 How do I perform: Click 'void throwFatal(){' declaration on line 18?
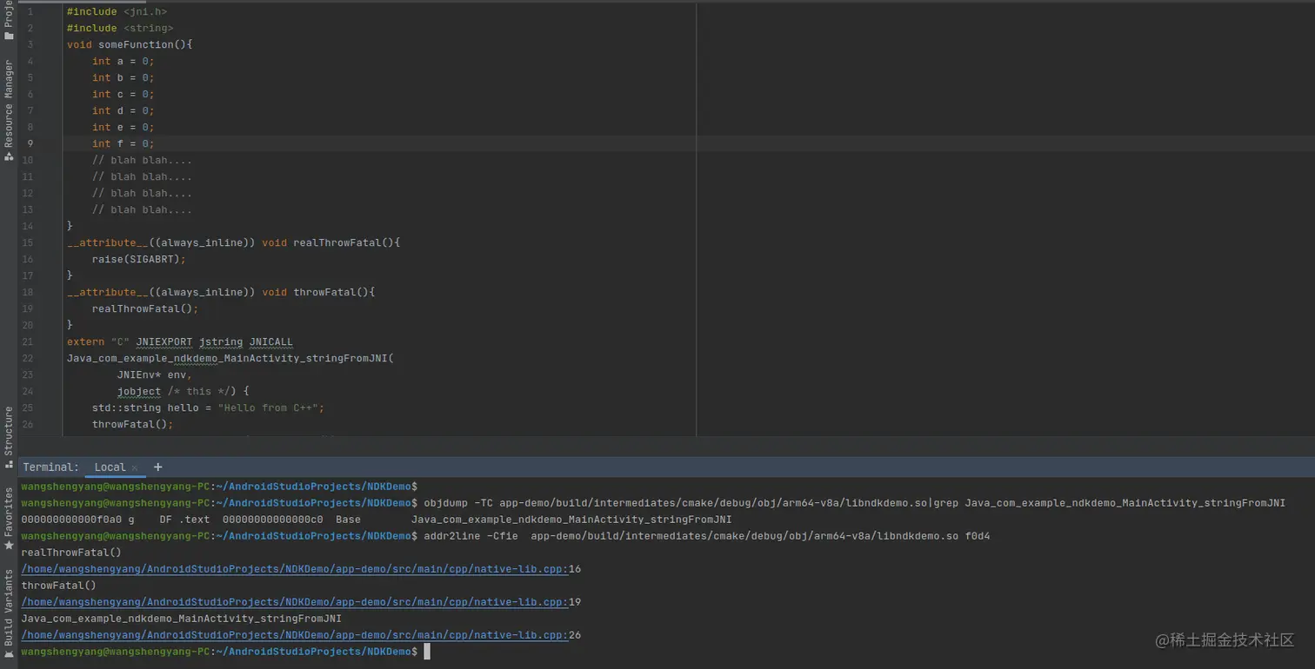(318, 293)
